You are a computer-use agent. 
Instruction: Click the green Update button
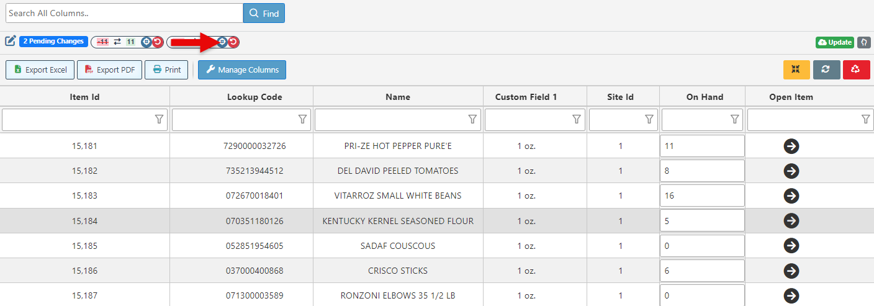pyautogui.click(x=834, y=42)
